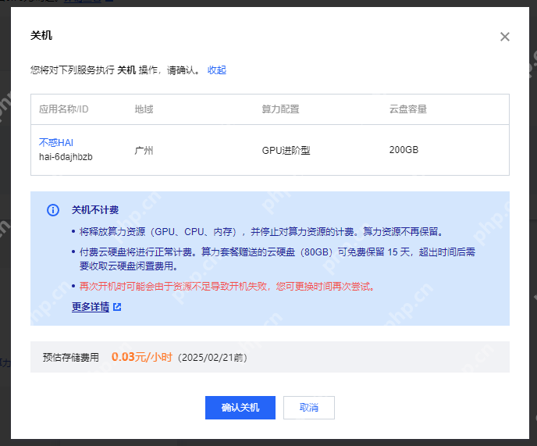
Task: Open the external link icon beside 更多详情
Action: (117, 307)
